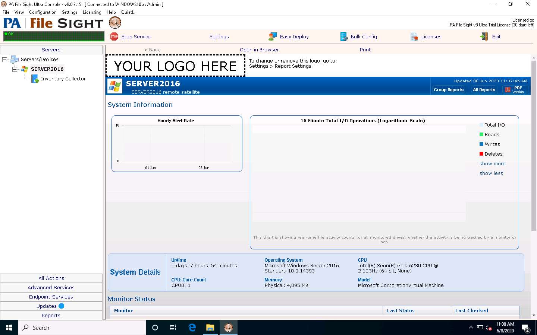Click the PA File Sight taskbar icon
Image resolution: width=537 pixels, height=335 pixels.
(228, 328)
